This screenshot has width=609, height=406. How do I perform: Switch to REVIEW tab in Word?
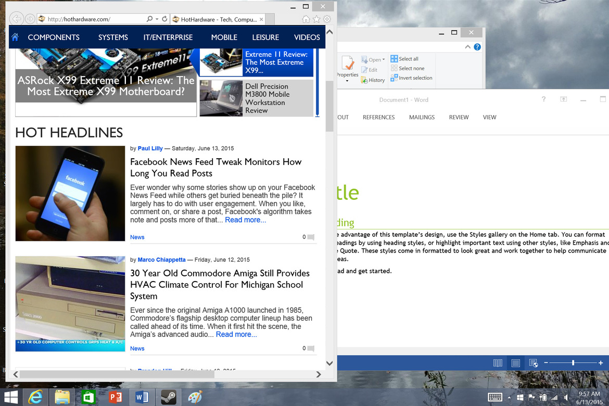click(x=459, y=117)
